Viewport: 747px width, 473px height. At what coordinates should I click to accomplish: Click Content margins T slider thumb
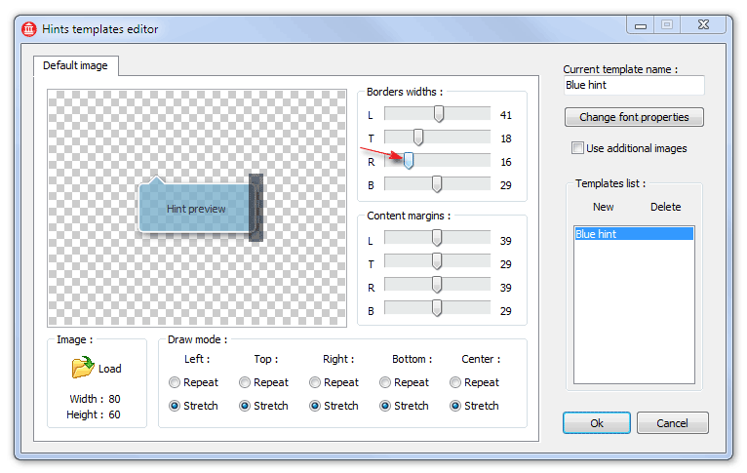click(437, 261)
